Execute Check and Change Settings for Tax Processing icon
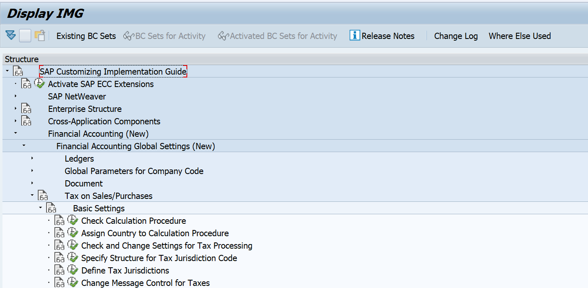588x288 pixels. (73, 245)
